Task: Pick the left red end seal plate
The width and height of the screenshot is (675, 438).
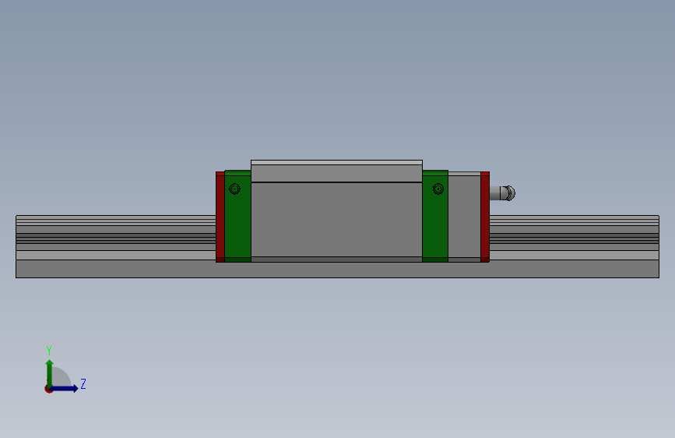Action: pos(220,217)
